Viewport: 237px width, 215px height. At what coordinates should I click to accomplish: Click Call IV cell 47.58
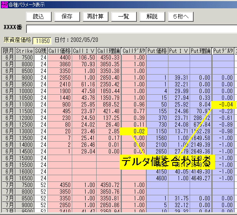click(x=84, y=91)
